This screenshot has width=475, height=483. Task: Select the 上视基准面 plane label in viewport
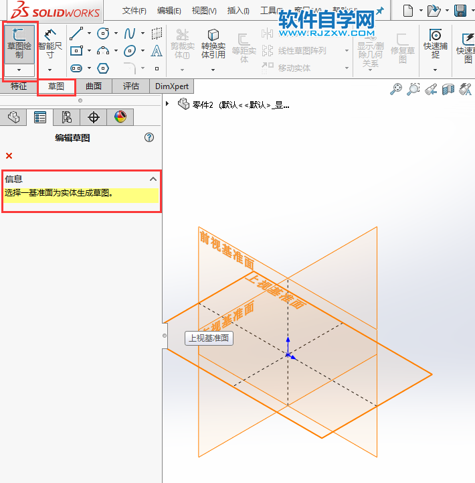(276, 291)
